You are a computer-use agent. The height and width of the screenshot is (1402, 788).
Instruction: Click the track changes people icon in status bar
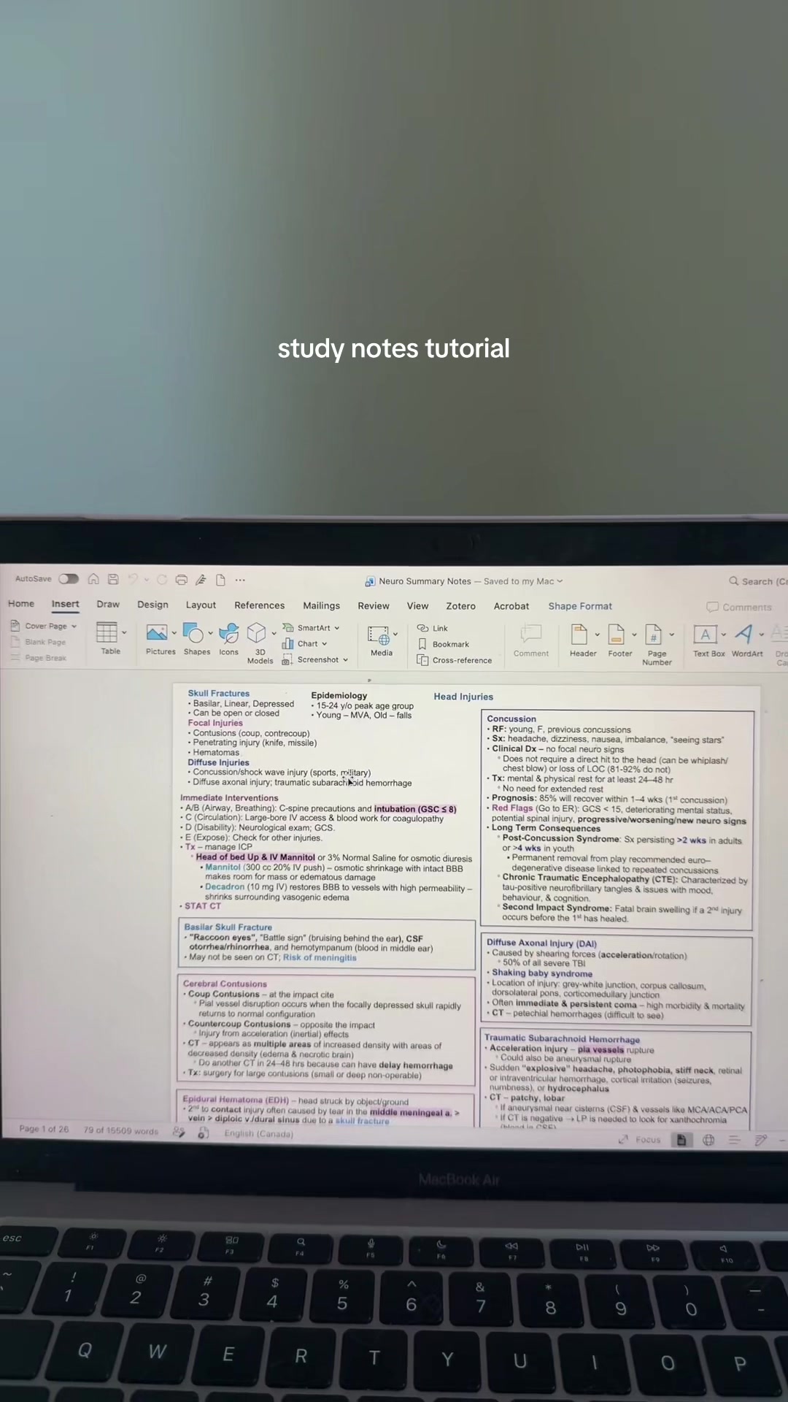tap(179, 1132)
